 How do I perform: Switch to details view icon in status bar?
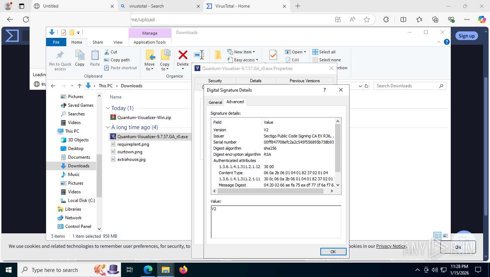pos(437,236)
